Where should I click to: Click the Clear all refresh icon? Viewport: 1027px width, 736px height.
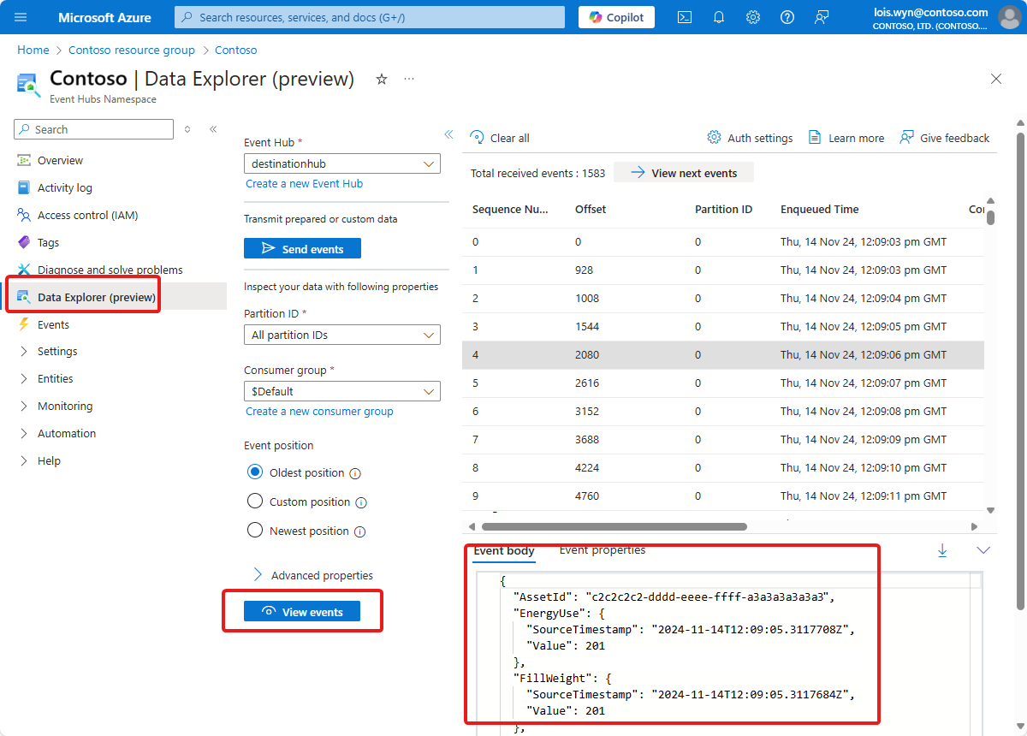(477, 137)
